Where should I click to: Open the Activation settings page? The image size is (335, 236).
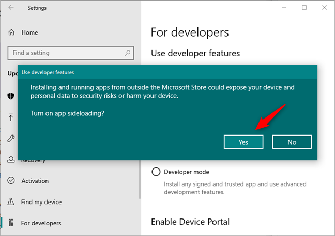[x=35, y=181]
